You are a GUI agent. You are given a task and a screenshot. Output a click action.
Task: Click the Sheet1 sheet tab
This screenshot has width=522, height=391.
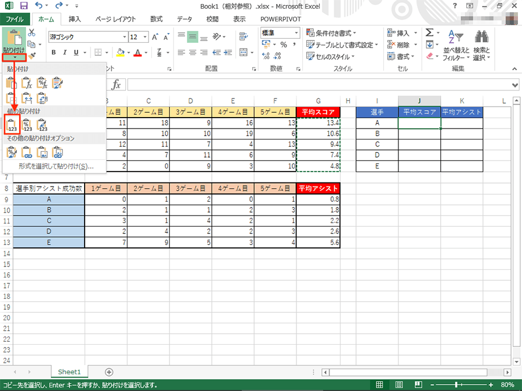click(x=70, y=372)
